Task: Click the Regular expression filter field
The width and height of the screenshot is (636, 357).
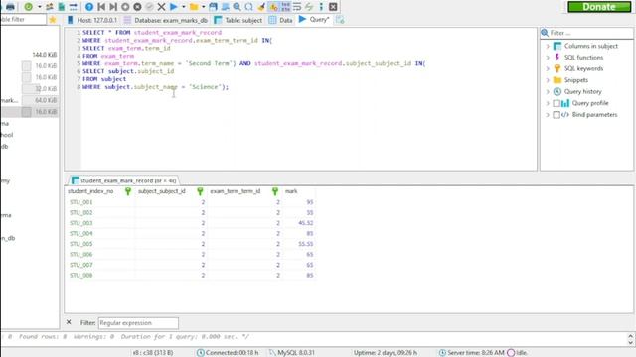Action: point(138,323)
